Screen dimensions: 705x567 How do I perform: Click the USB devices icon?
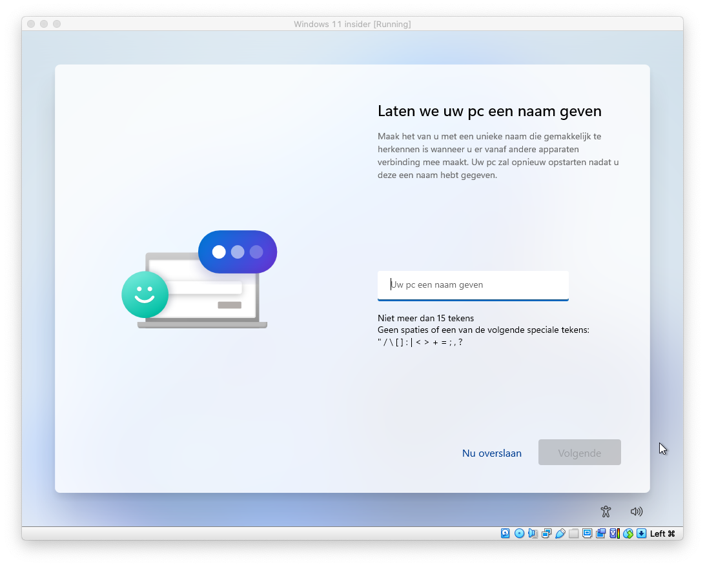(560, 533)
